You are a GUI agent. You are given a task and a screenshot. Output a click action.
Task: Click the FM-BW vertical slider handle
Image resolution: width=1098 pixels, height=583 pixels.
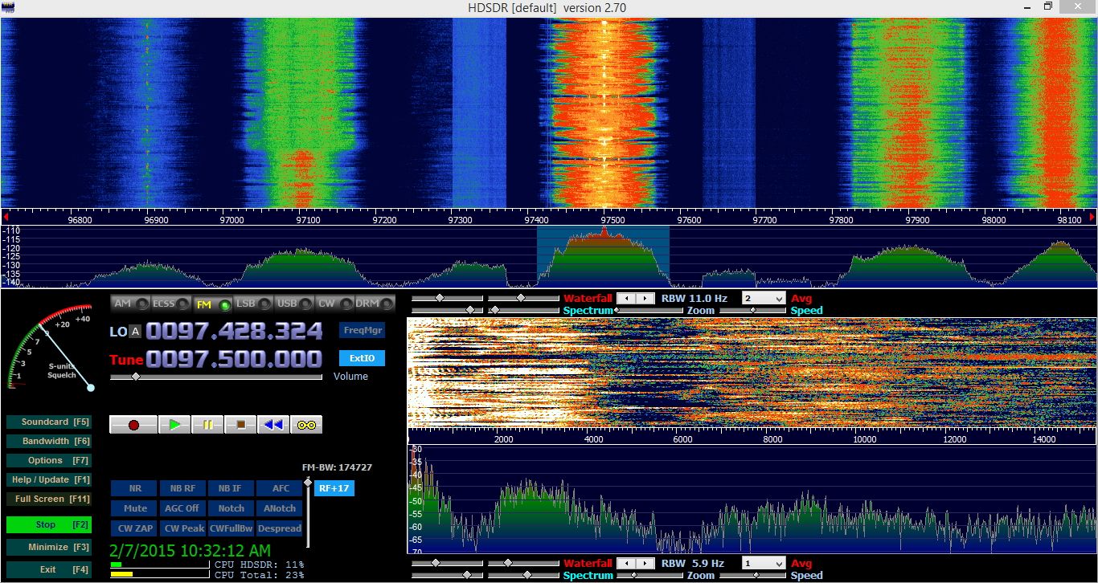pyautogui.click(x=307, y=483)
